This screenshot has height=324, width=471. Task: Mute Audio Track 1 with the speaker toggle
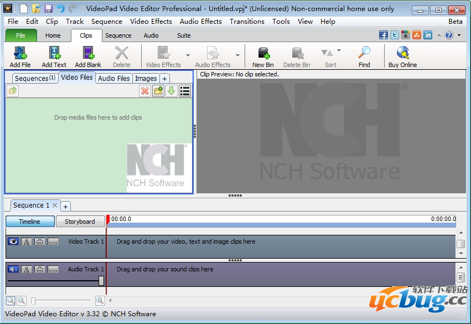13,269
